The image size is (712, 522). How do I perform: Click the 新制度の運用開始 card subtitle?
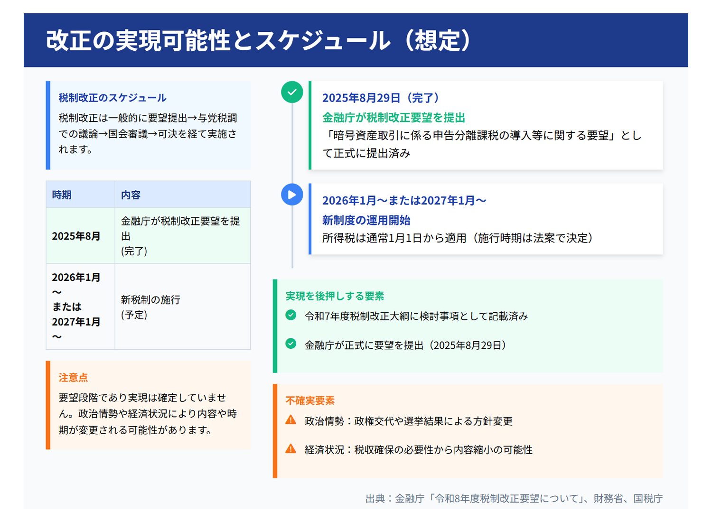366,220
